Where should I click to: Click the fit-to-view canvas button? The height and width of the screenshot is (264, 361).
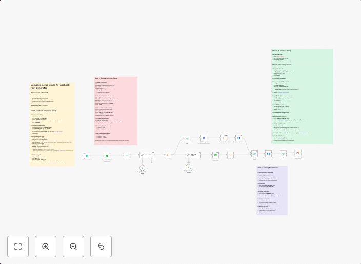(18, 247)
